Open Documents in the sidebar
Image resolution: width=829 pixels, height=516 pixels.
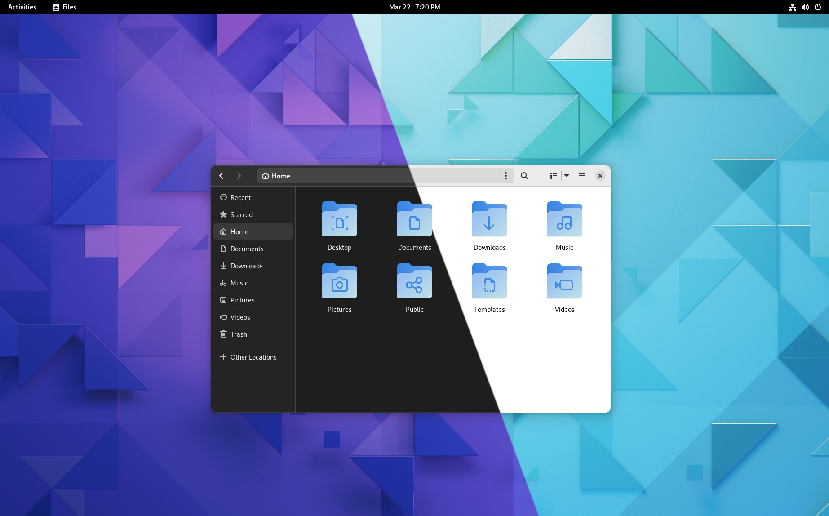pos(253,249)
